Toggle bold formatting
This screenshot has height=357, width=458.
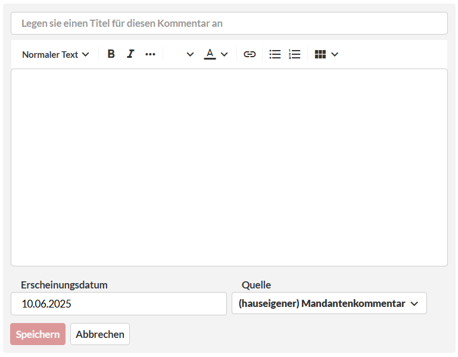[x=111, y=54]
